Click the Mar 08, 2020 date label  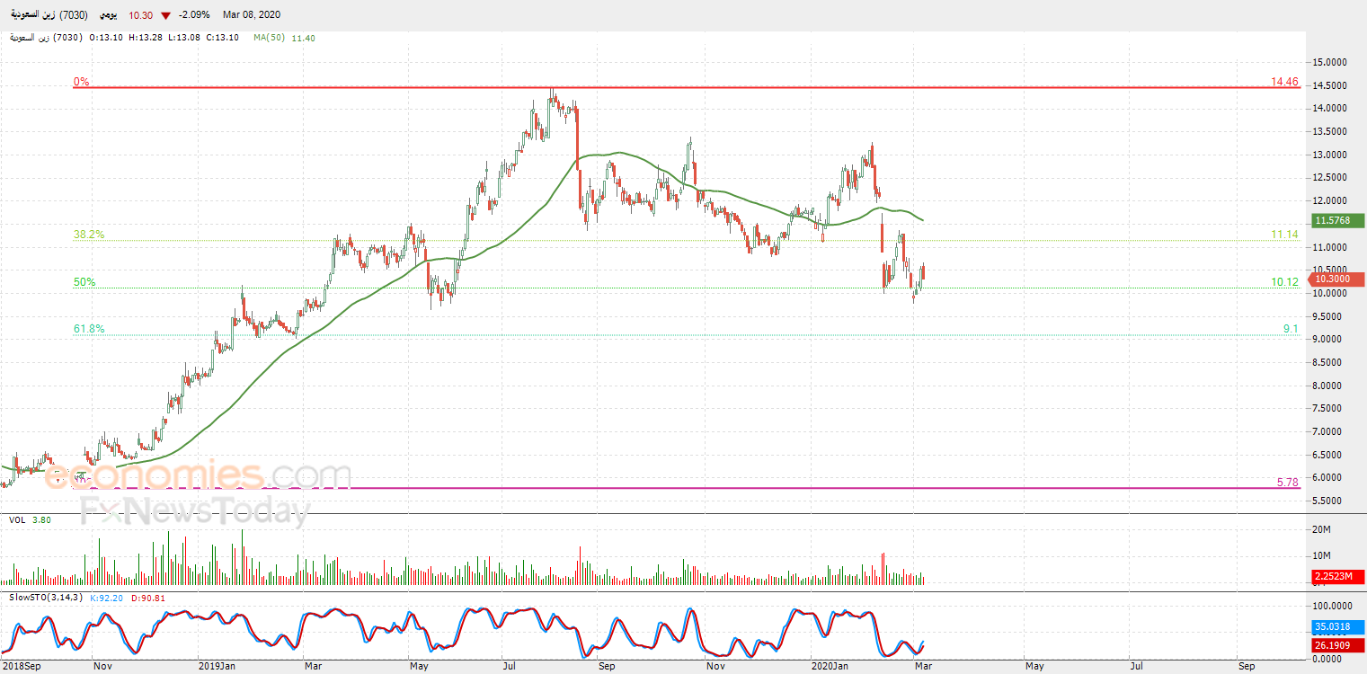pos(253,15)
